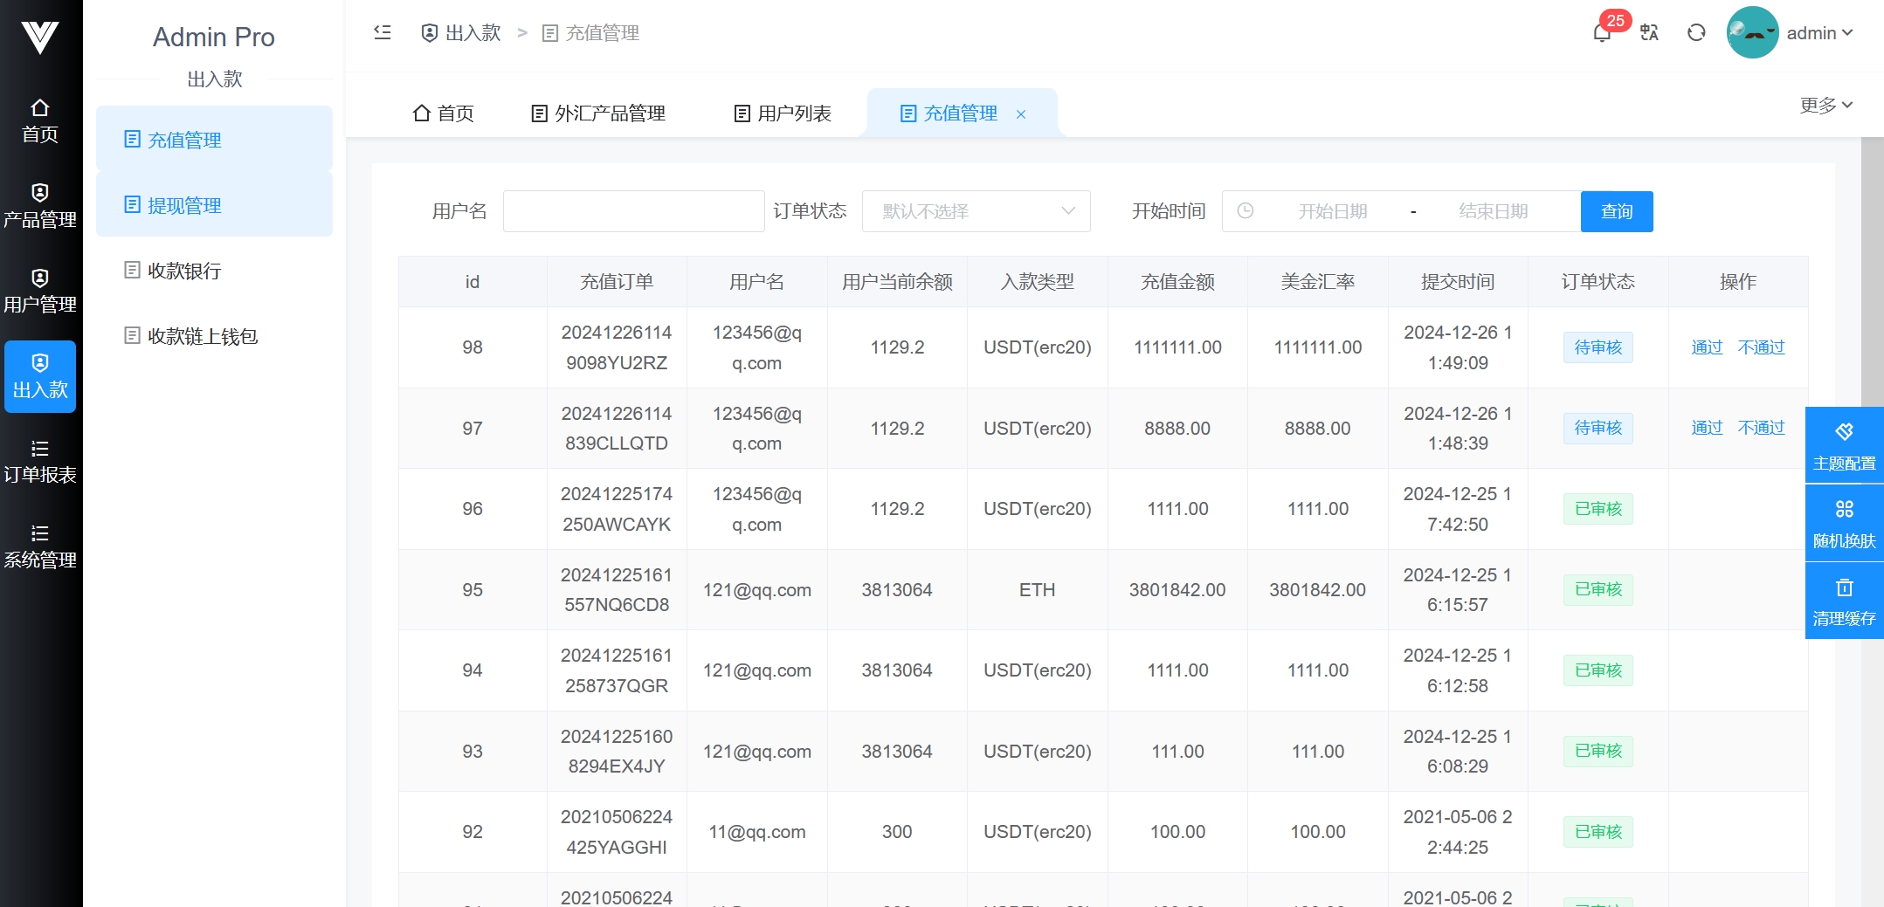Open 系统管理 in the dark sidebar
The width and height of the screenshot is (1884, 907).
(40, 546)
